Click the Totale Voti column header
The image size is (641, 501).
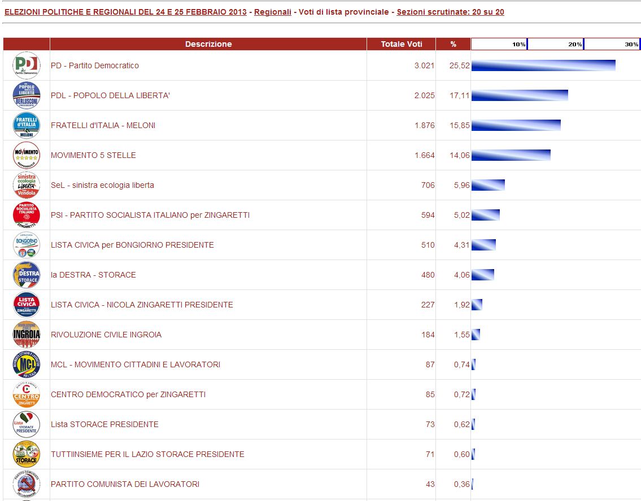tap(401, 44)
